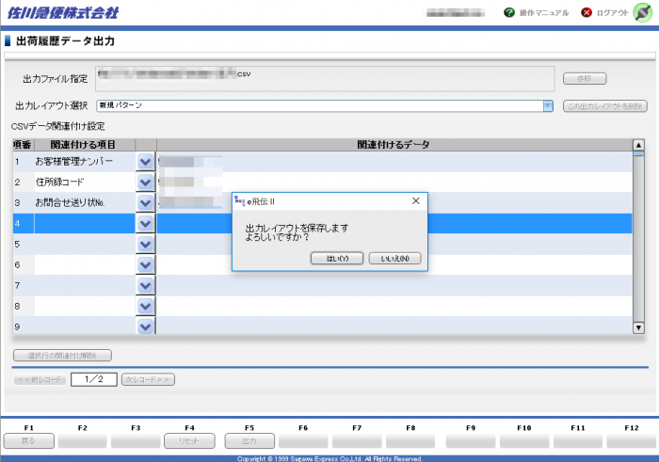This screenshot has height=462, width=659.
Task: Open the 出力レイアウト選択 combo box arrow
Action: [x=548, y=105]
